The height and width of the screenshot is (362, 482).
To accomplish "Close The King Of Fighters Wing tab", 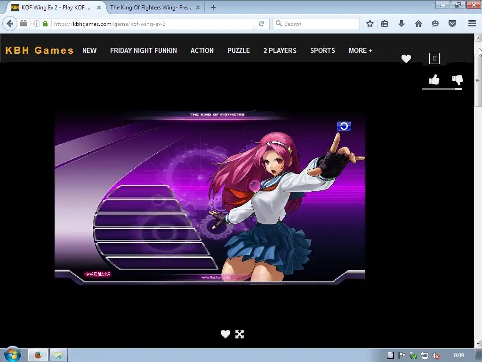I will (198, 8).
